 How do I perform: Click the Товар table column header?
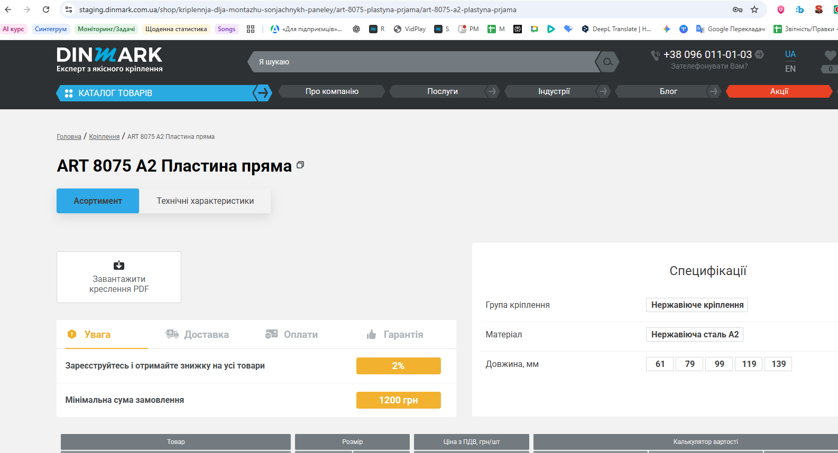(x=176, y=442)
